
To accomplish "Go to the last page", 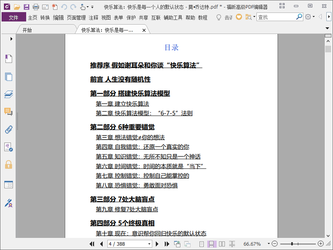I will point(167,244).
